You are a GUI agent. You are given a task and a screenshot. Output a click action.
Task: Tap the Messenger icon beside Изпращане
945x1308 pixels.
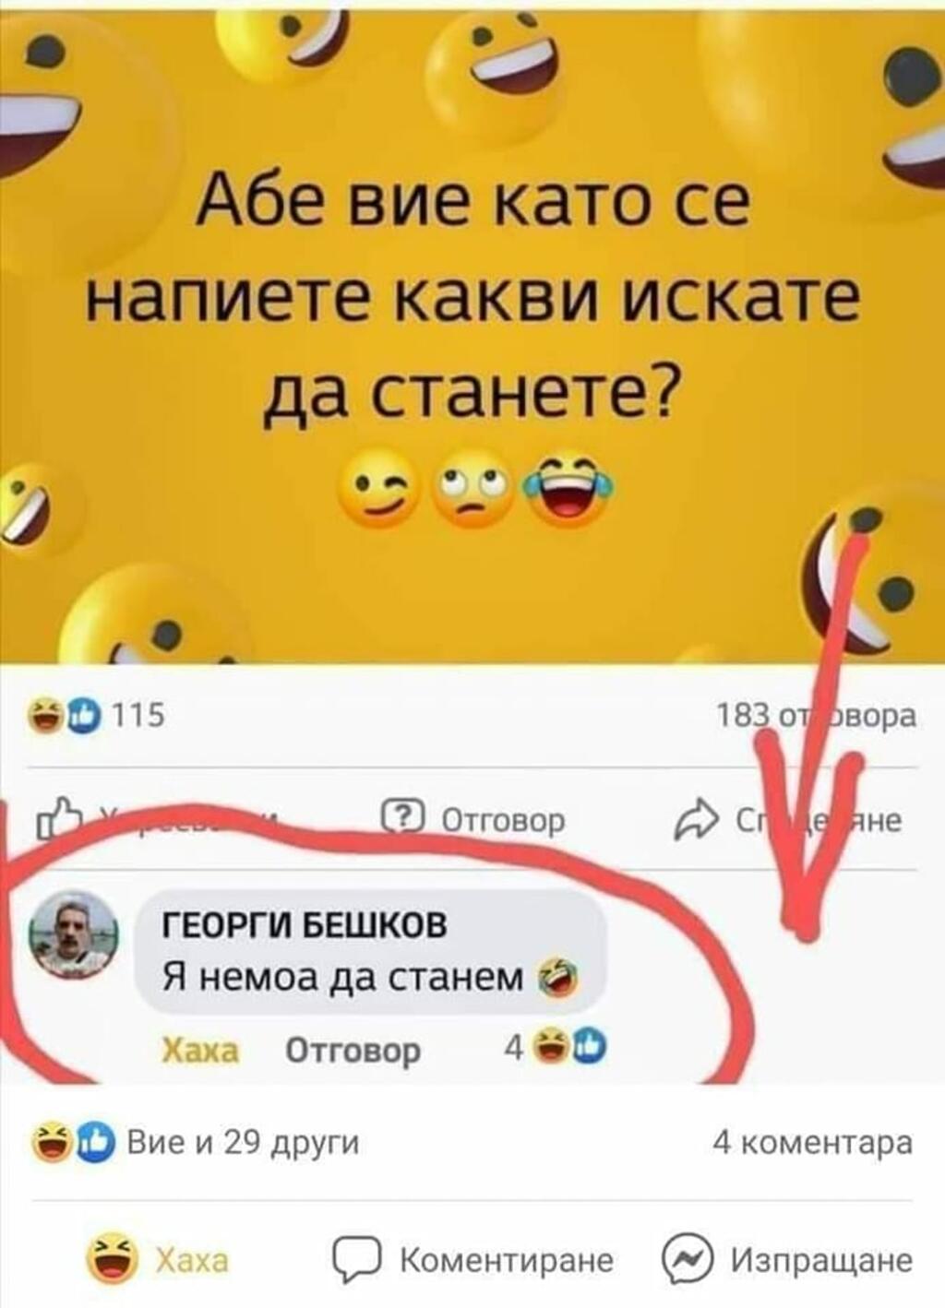click(688, 1260)
